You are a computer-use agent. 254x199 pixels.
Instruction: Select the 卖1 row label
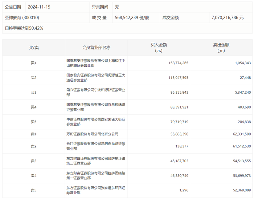click(34, 134)
